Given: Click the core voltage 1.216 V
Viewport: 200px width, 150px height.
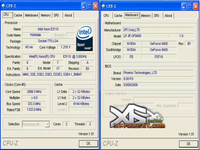Looking at the screenshot, I should coord(66,47).
